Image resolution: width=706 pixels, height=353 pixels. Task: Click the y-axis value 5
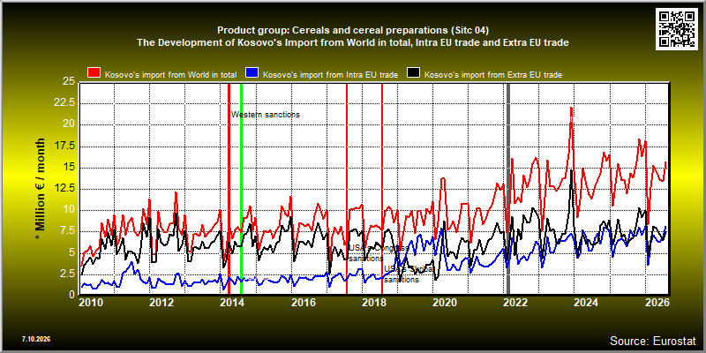(72, 253)
